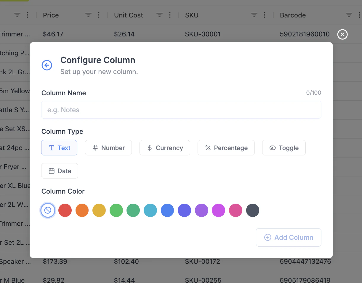
Task: Click cell SKU-00172
Action: (203, 262)
